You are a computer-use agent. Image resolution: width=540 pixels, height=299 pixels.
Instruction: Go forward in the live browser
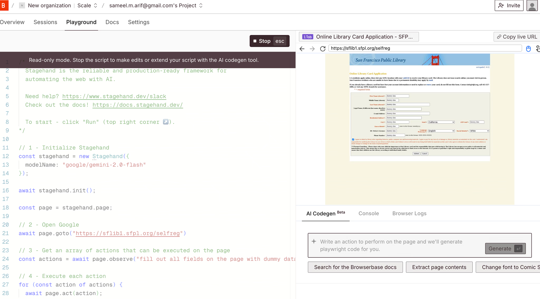pyautogui.click(x=312, y=48)
